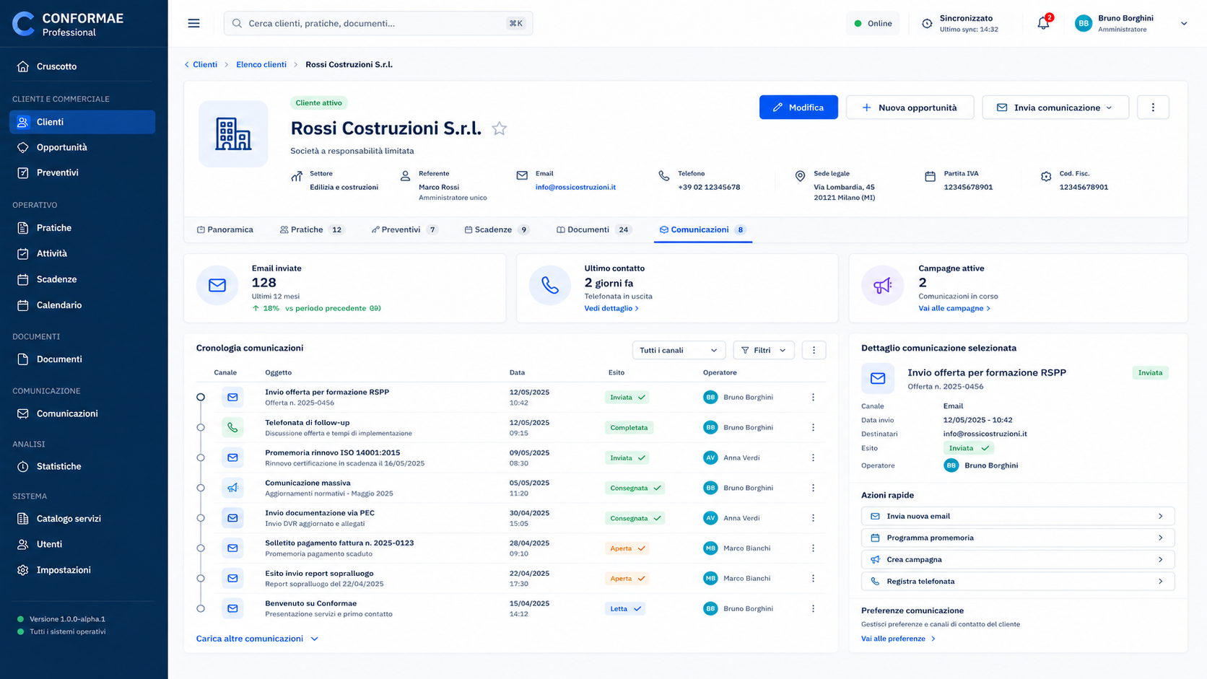Open the client header more-options button
This screenshot has height=679, width=1207.
point(1153,108)
